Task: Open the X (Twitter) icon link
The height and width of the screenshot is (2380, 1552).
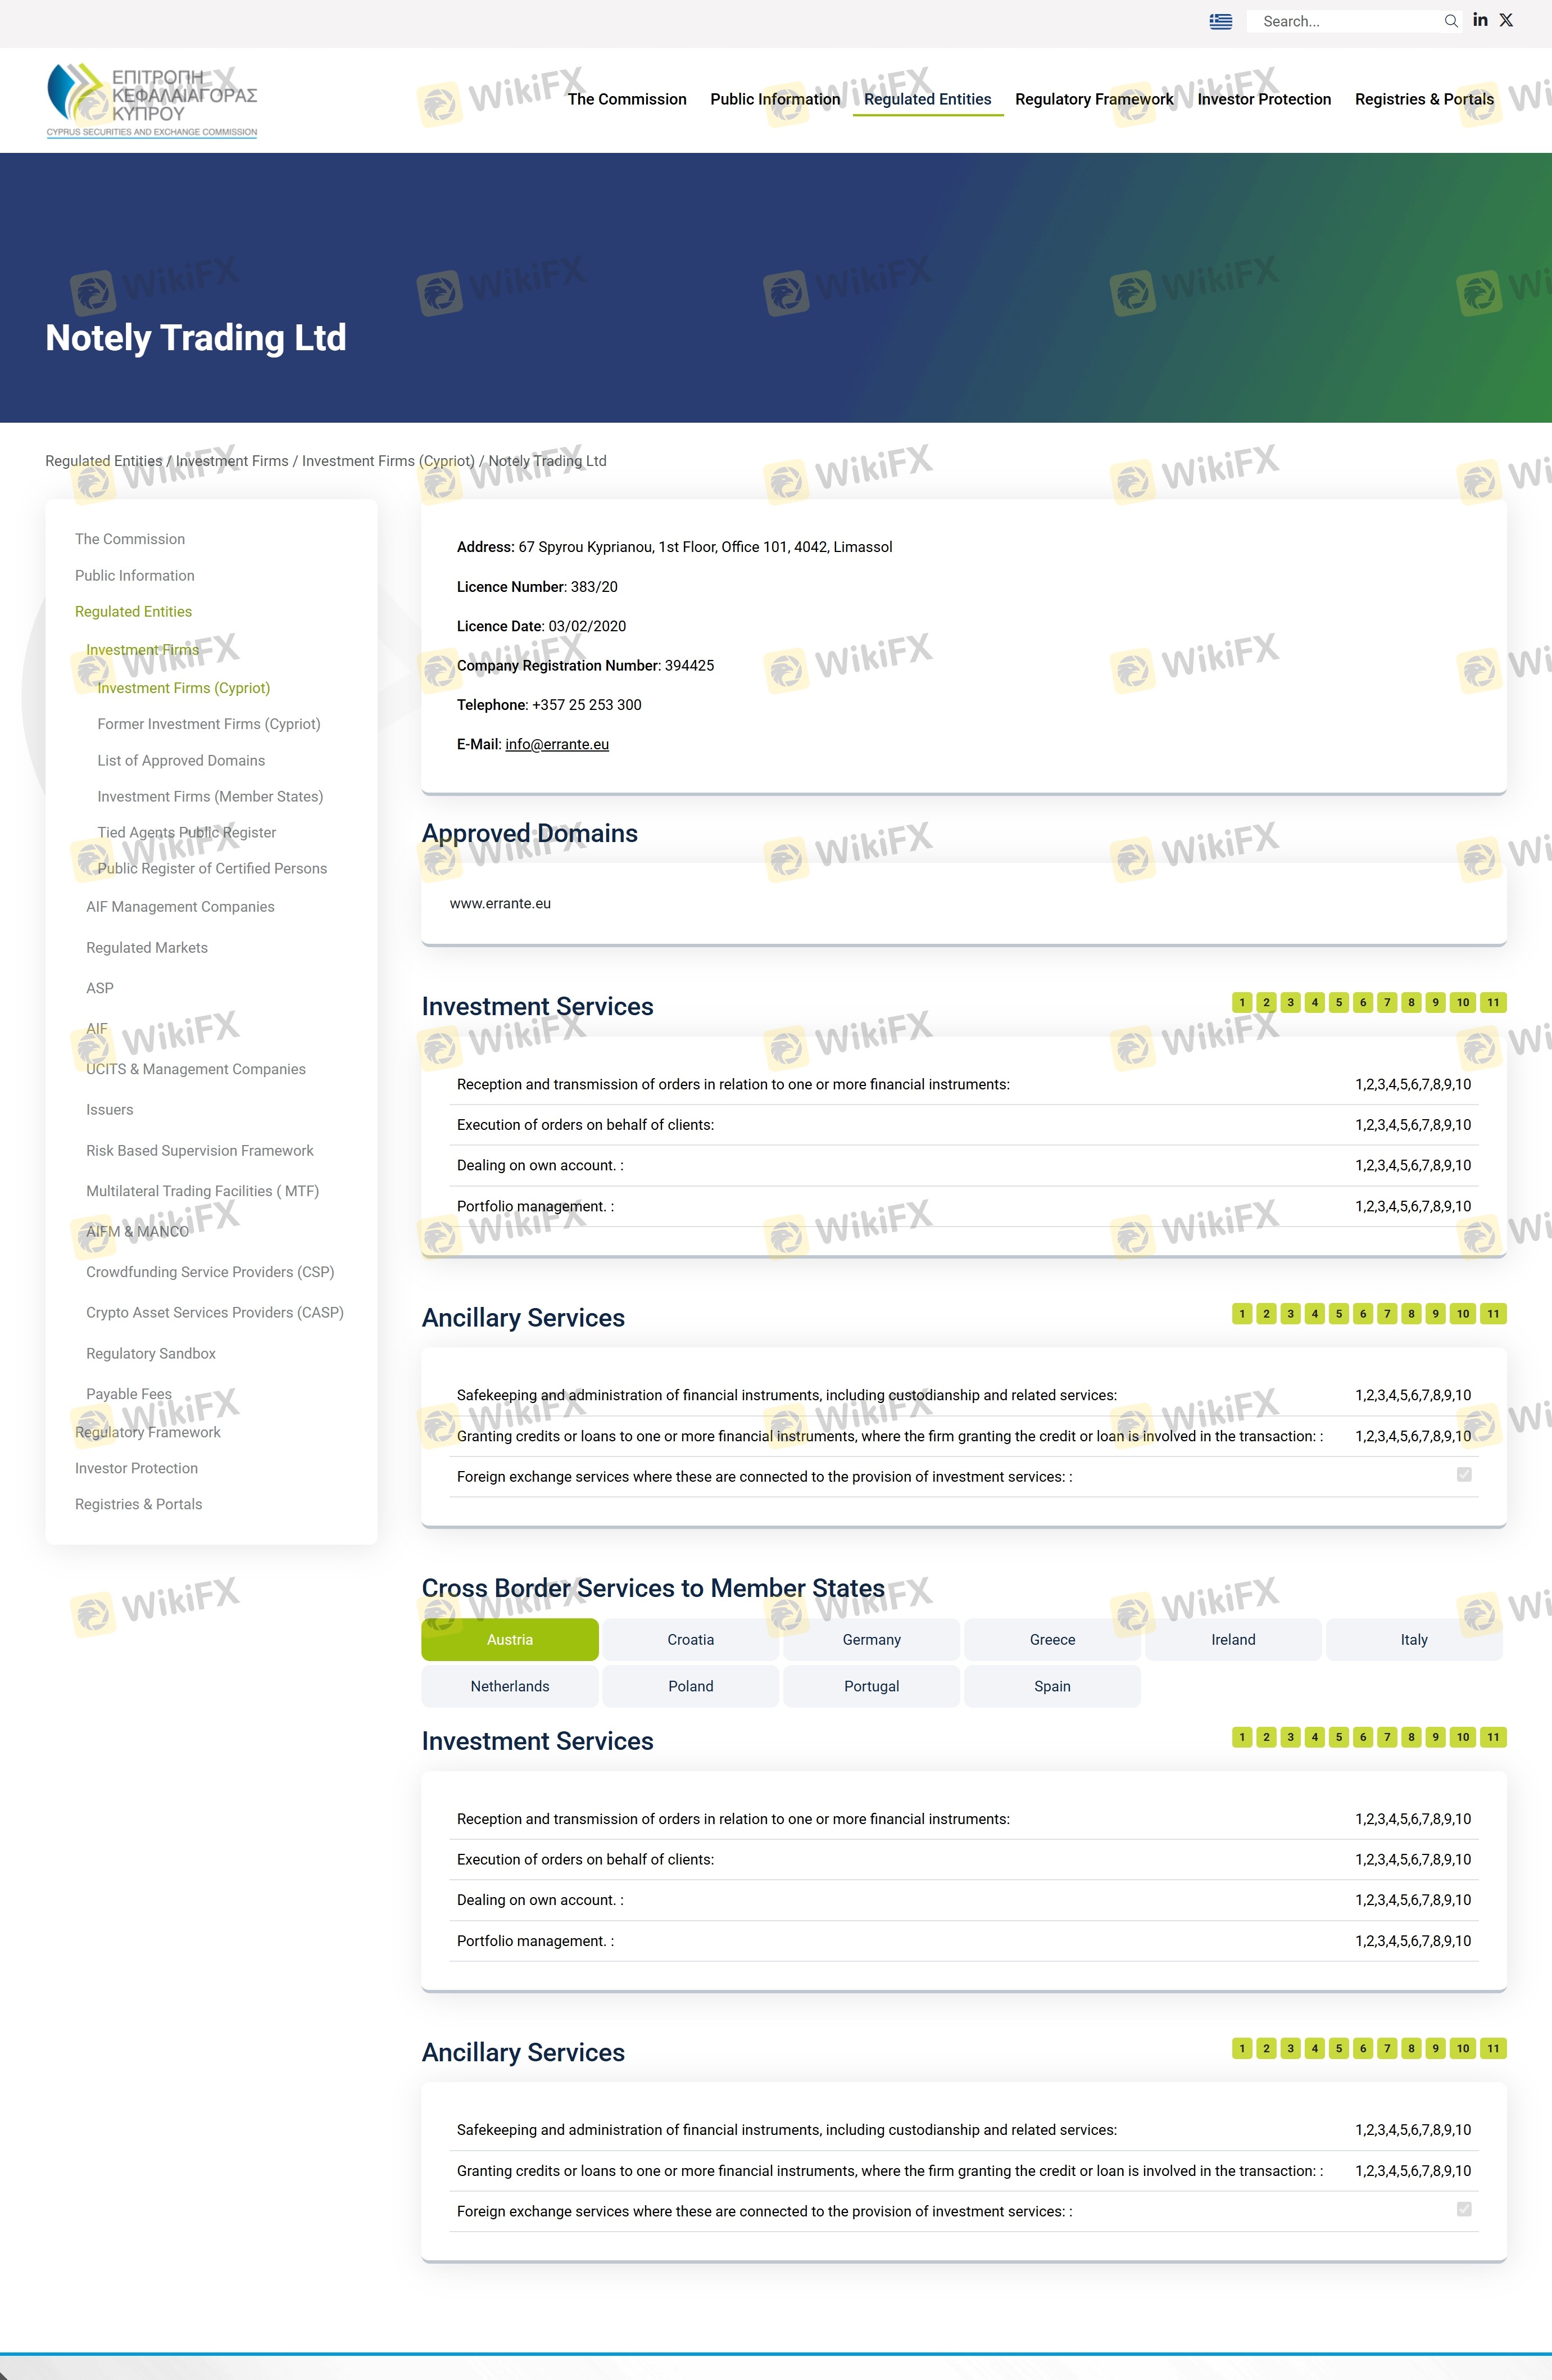Action: tap(1506, 20)
